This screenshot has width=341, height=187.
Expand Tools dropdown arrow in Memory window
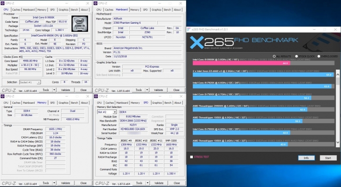(54, 183)
